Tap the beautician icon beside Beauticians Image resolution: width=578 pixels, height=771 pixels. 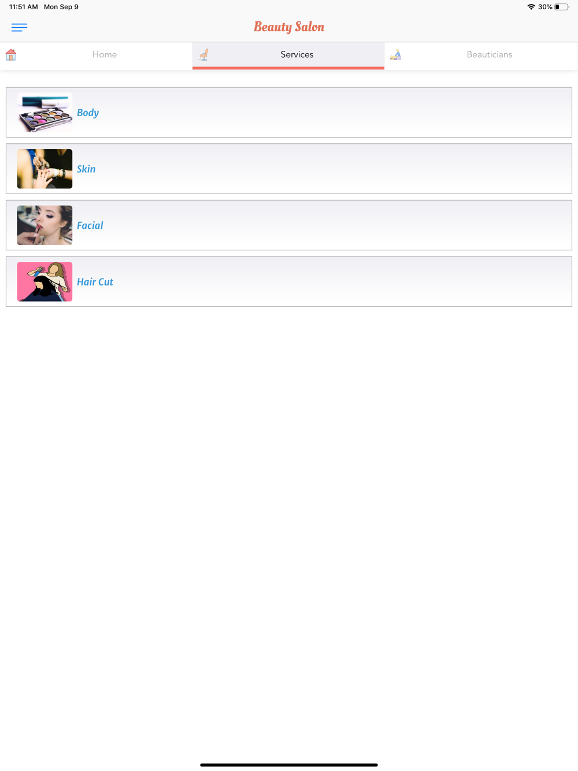pos(395,55)
